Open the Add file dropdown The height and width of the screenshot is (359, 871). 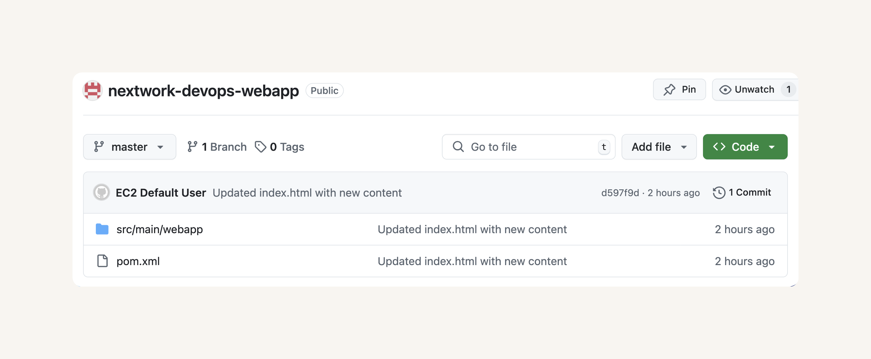coord(659,147)
